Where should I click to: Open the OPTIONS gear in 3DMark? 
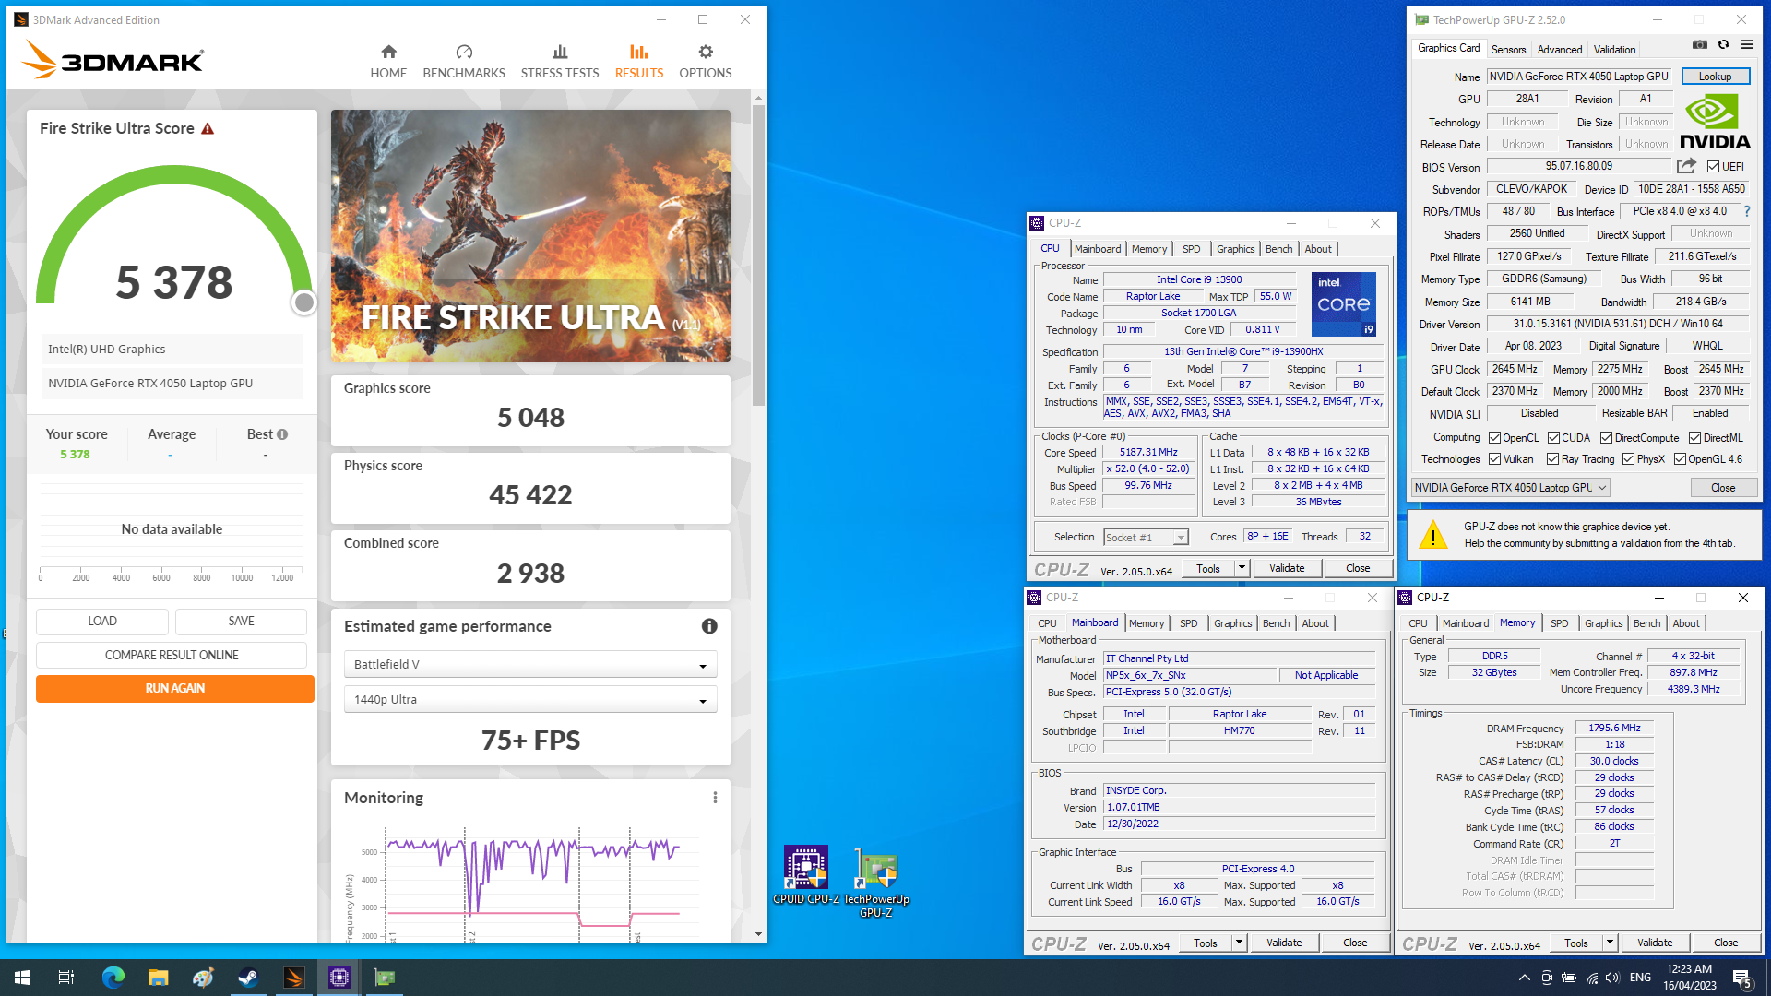[706, 52]
